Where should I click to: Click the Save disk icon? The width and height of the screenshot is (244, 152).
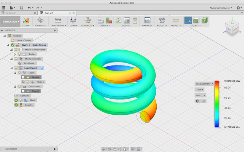(x=21, y=8)
